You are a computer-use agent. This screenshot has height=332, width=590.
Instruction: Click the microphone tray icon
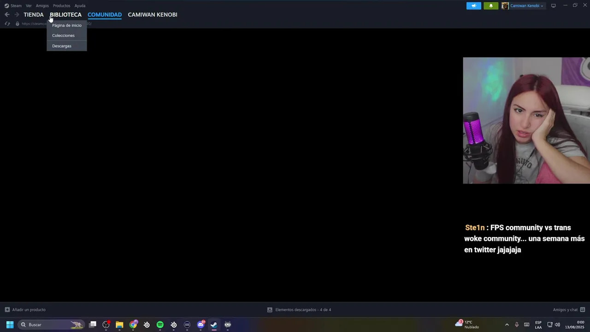(x=517, y=325)
